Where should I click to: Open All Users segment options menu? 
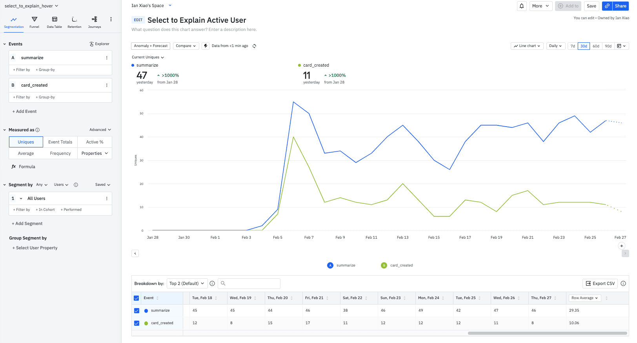107,198
